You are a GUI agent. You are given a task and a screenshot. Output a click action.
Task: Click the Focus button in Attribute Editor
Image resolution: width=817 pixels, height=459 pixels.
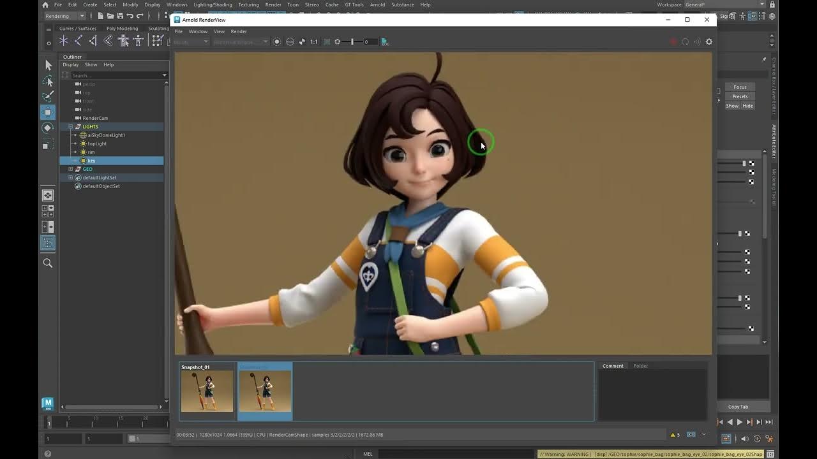(x=740, y=87)
